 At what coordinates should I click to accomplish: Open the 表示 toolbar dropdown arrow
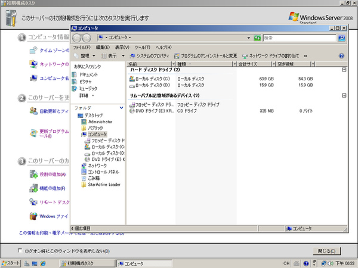[x=123, y=56]
